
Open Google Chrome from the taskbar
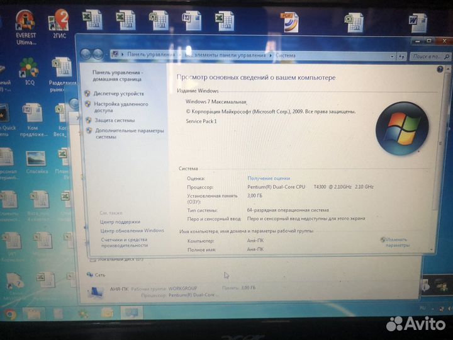click(x=10, y=314)
